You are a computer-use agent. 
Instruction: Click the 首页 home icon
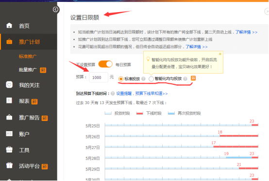(9, 26)
